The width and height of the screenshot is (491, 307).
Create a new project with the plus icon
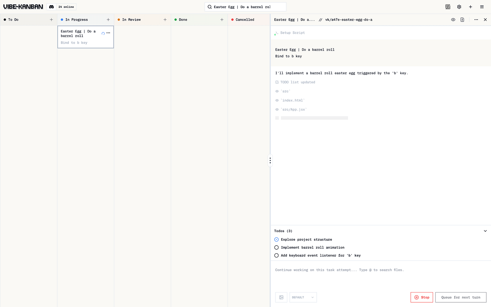pyautogui.click(x=470, y=7)
